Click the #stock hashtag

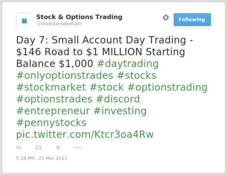(x=107, y=87)
